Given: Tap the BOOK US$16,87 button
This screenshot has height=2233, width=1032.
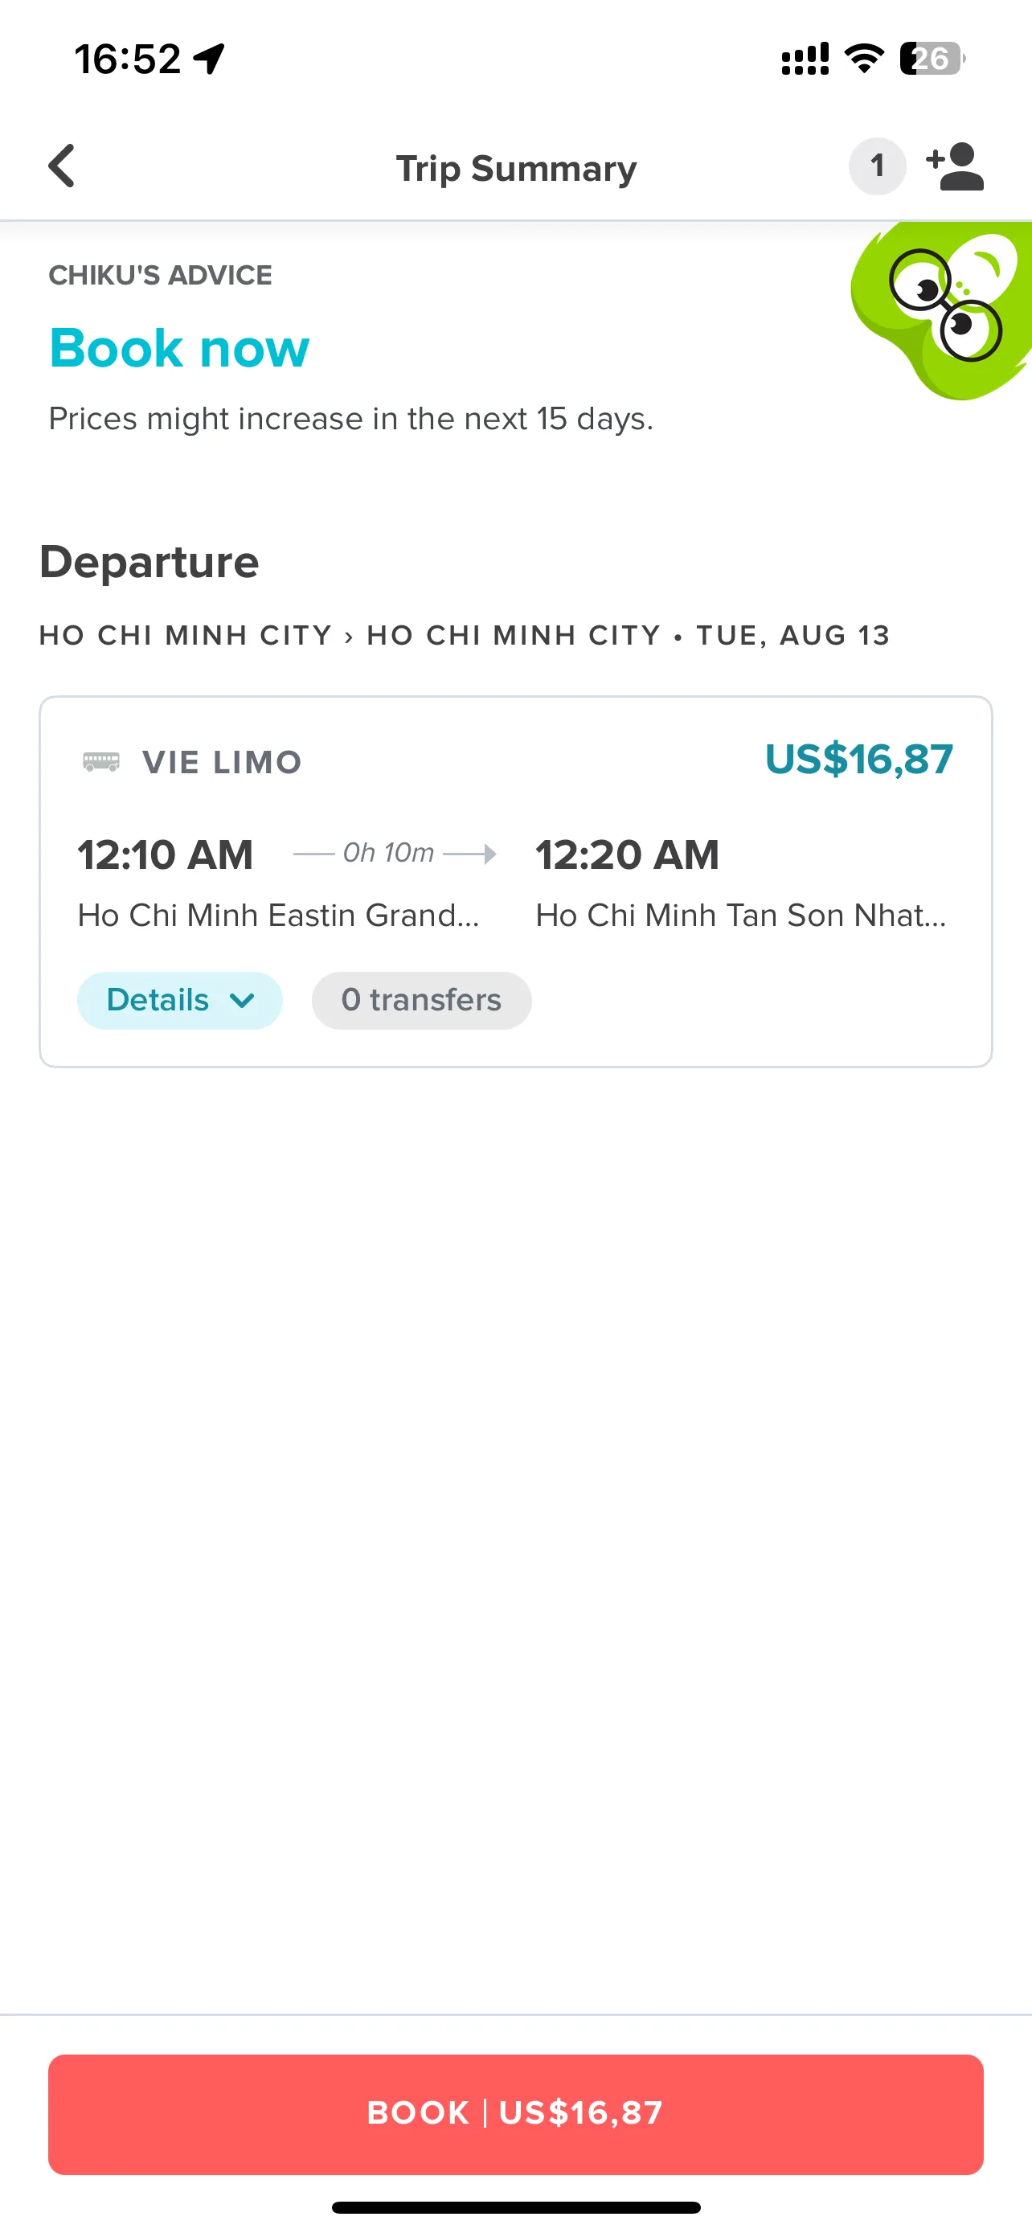Looking at the screenshot, I should (515, 2113).
